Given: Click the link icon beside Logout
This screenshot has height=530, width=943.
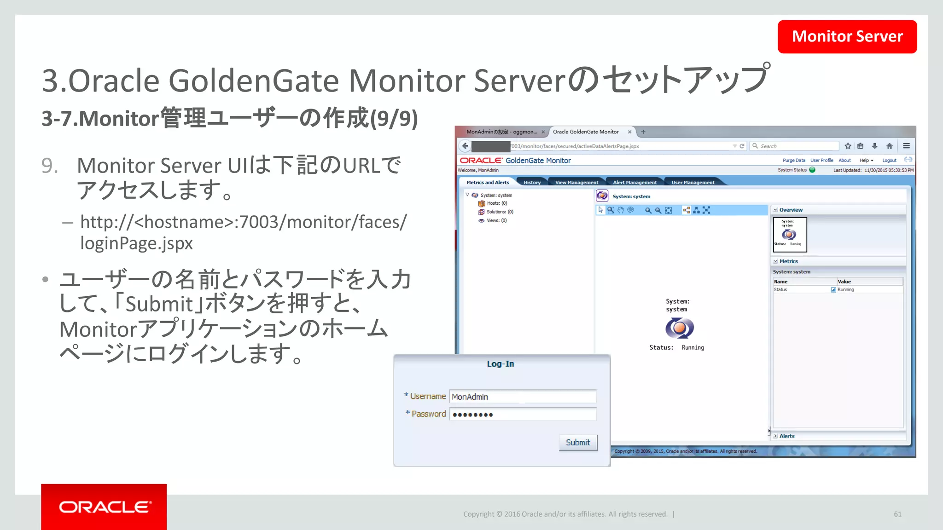Looking at the screenshot, I should click(x=908, y=160).
